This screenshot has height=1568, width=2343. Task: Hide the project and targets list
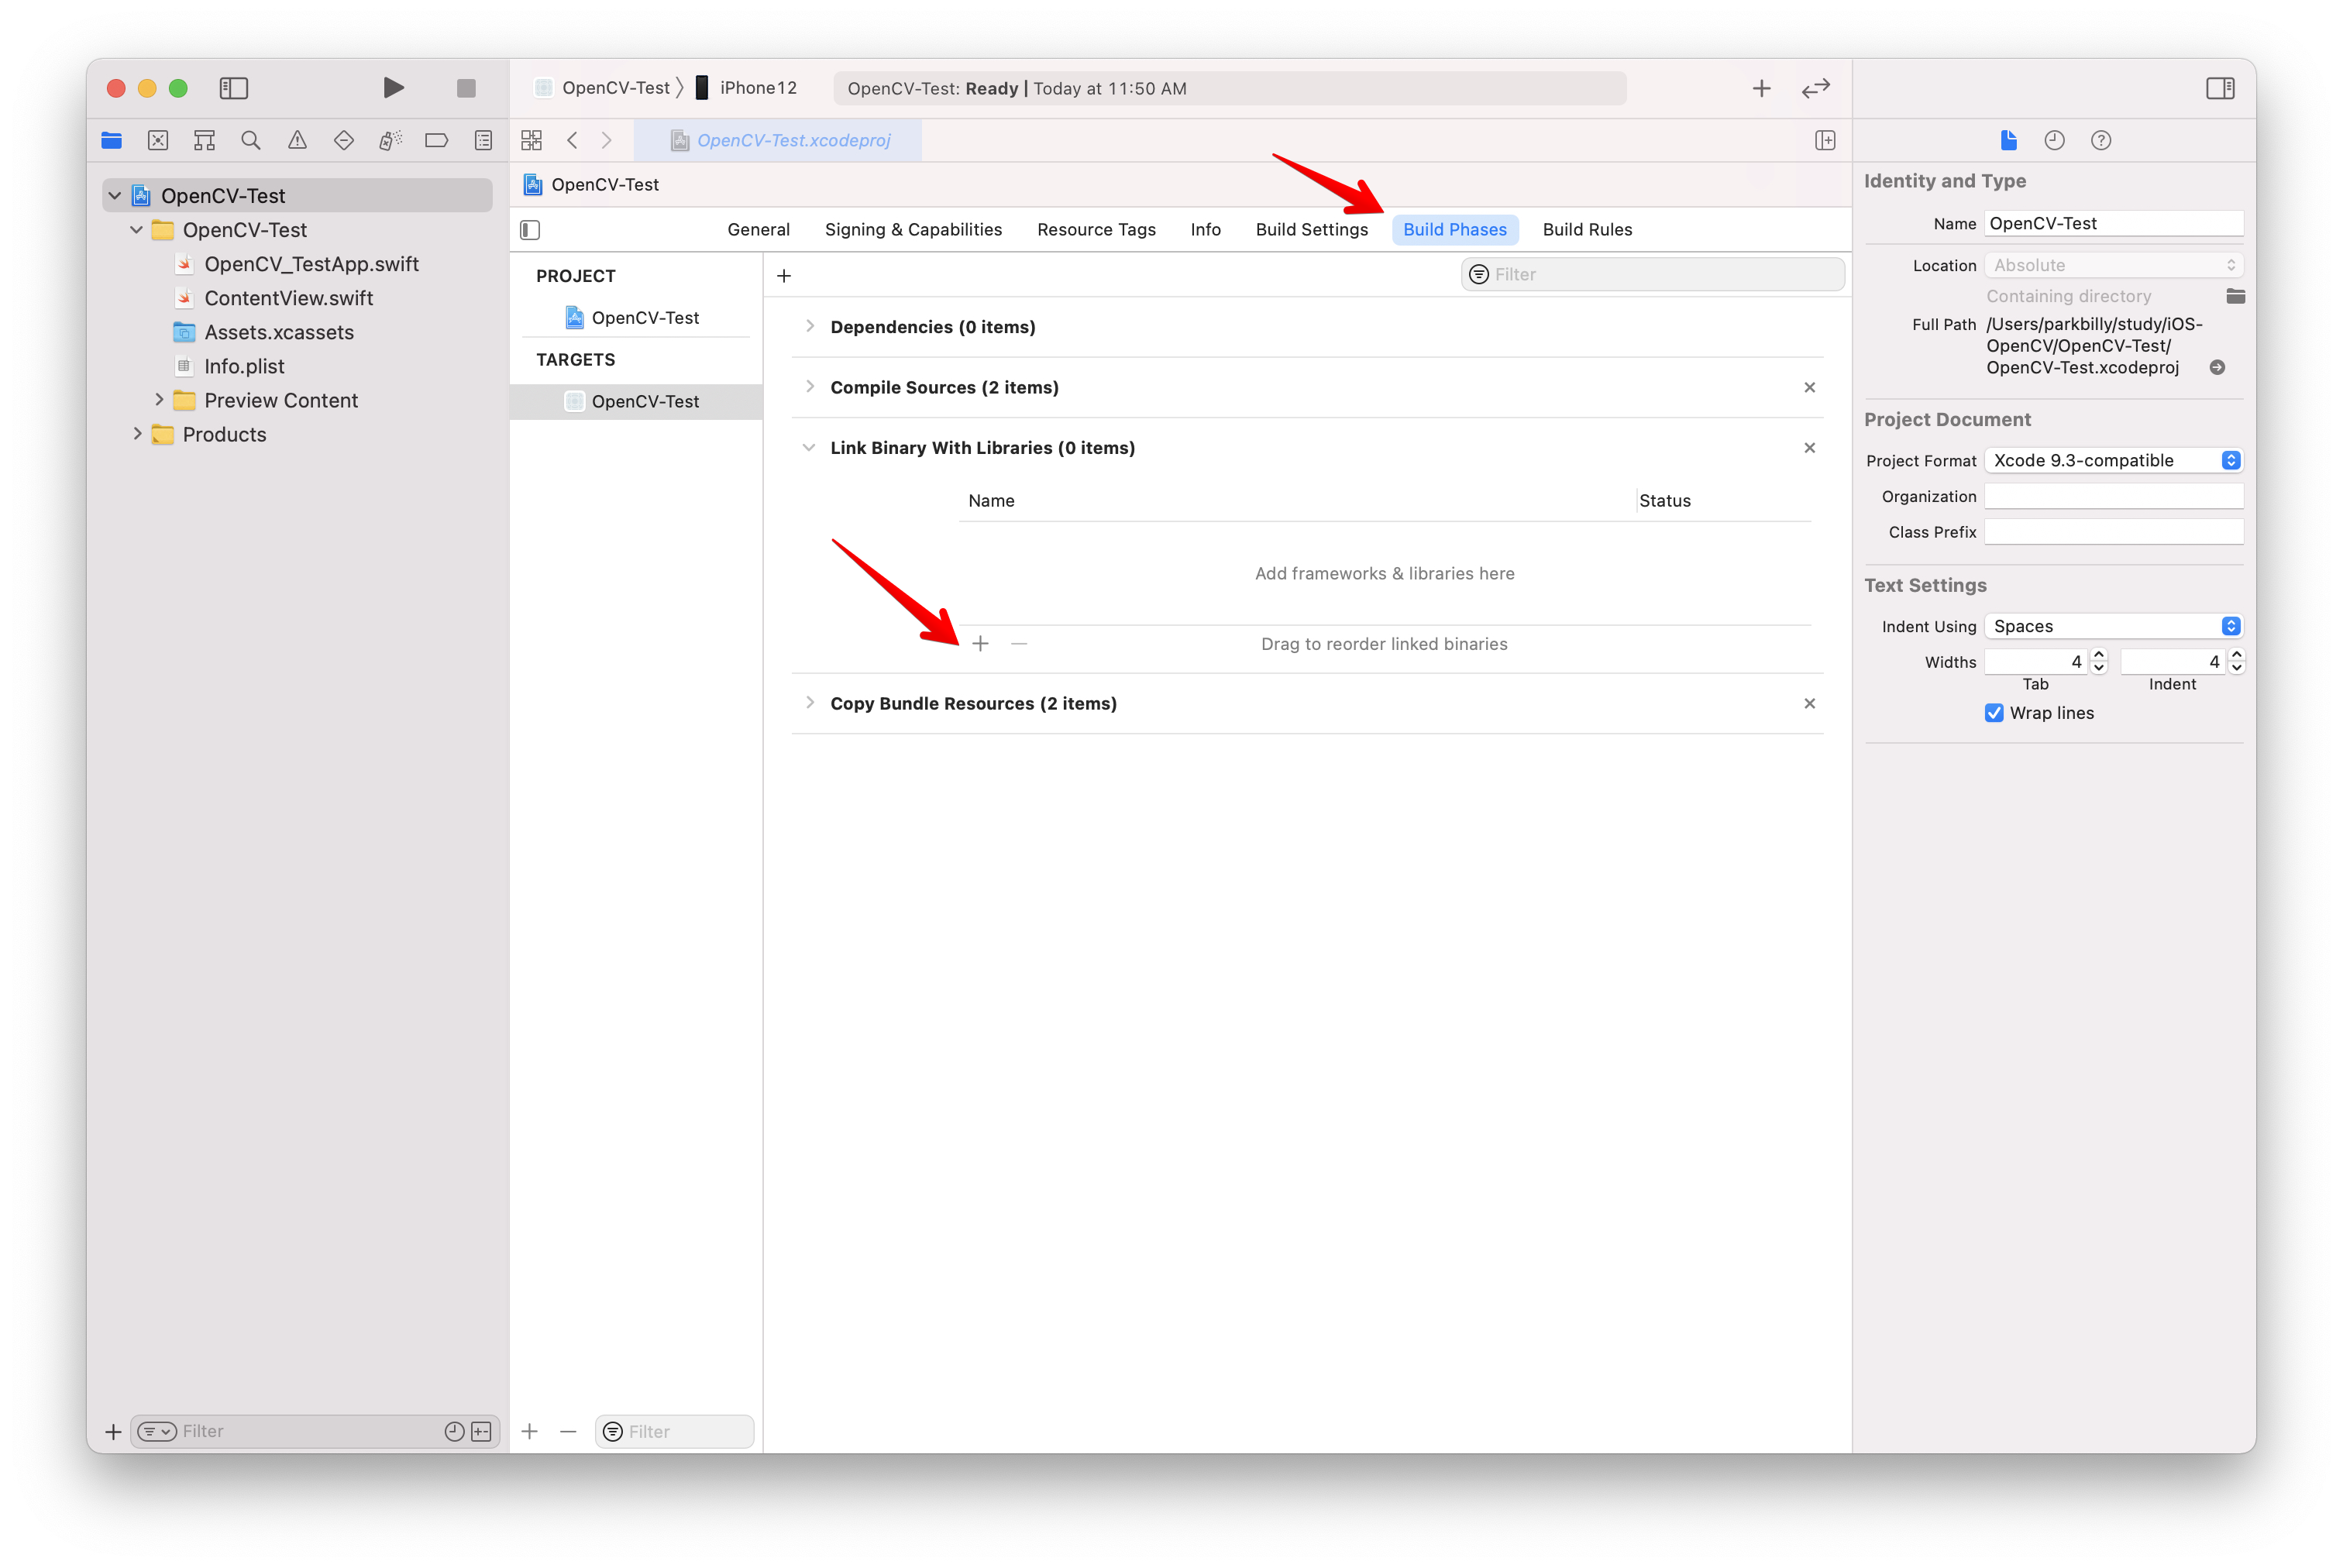point(530,230)
